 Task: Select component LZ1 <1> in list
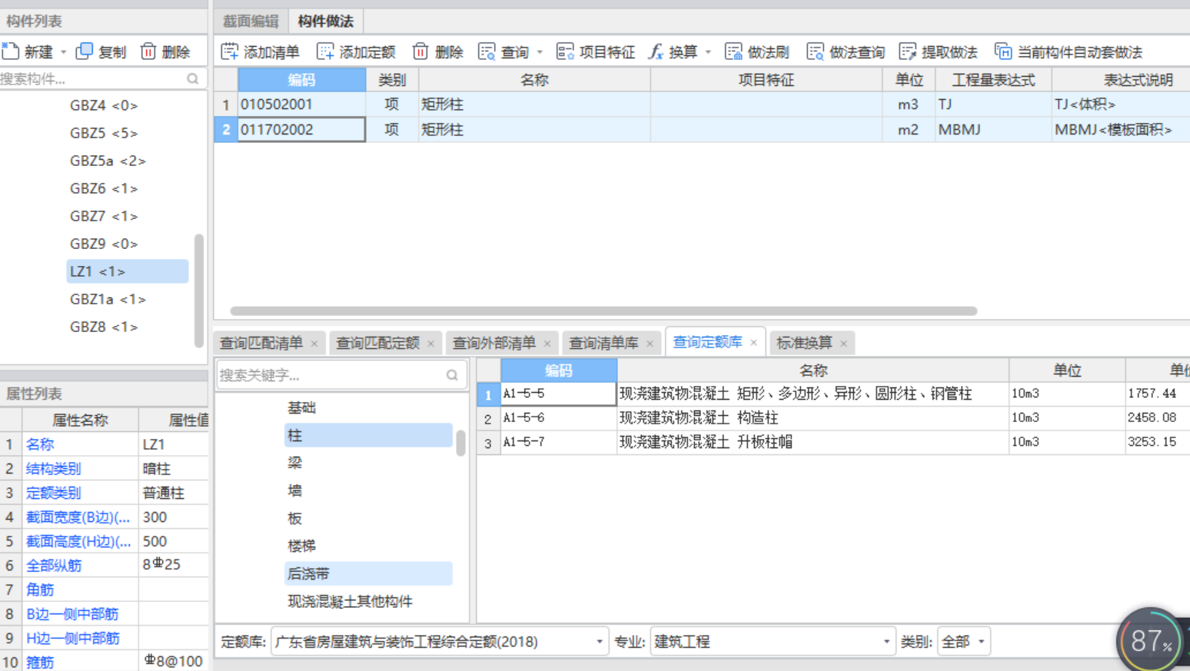(x=127, y=271)
